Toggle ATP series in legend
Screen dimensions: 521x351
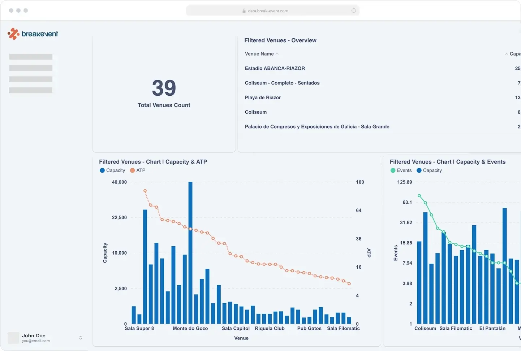(x=138, y=170)
